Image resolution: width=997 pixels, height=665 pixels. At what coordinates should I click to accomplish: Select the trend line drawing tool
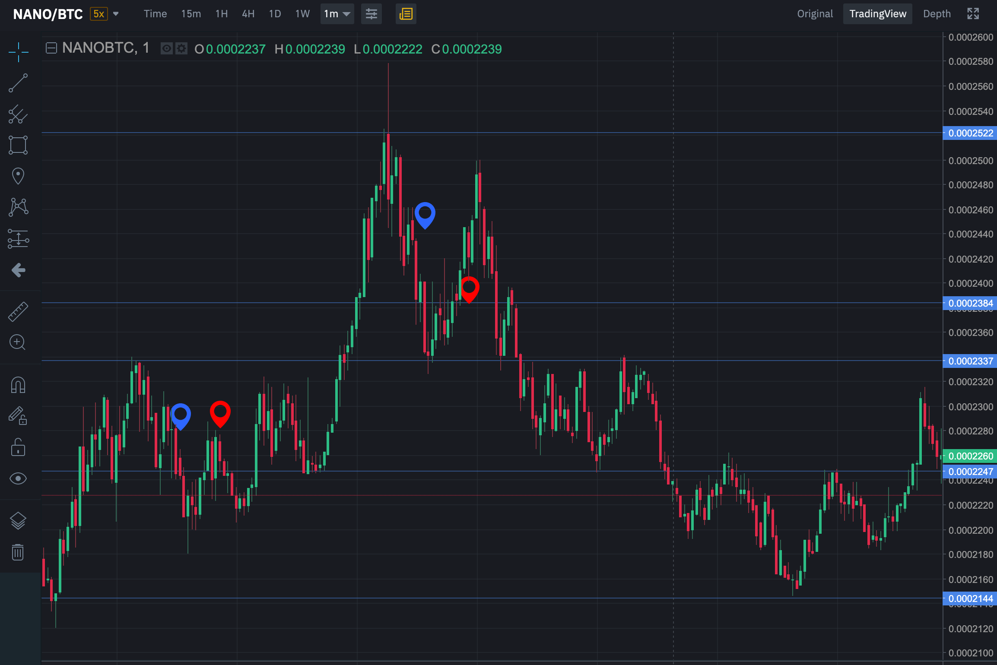pyautogui.click(x=18, y=83)
